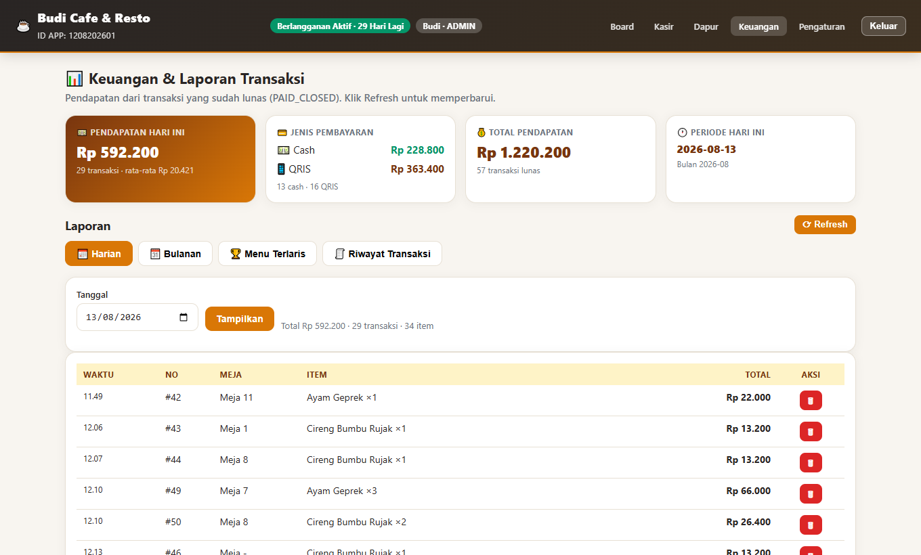Image resolution: width=921 pixels, height=555 pixels.
Task: Click the money bag Total Pendapatan icon
Action: [x=481, y=133]
